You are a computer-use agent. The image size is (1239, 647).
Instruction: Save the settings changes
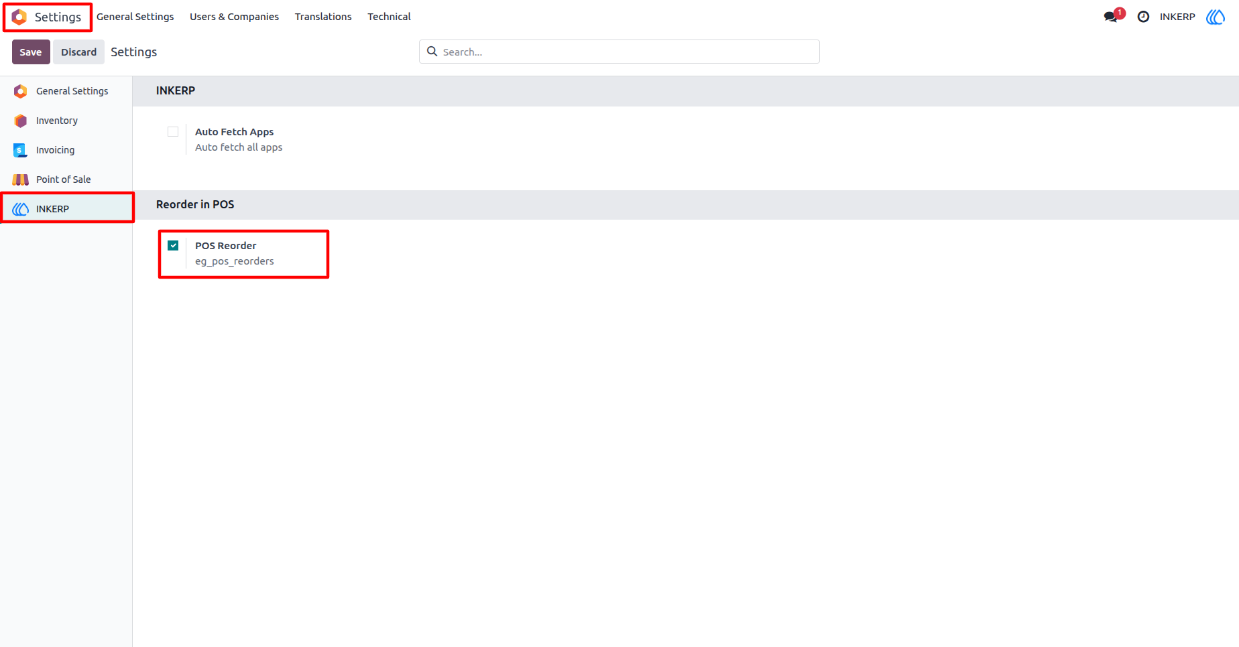31,52
